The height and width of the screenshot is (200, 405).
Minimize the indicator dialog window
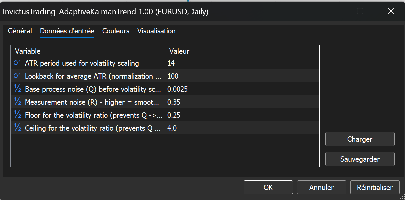coord(330,11)
